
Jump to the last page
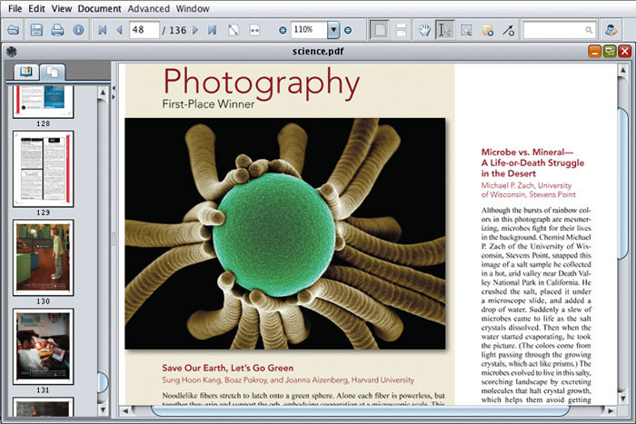point(212,30)
